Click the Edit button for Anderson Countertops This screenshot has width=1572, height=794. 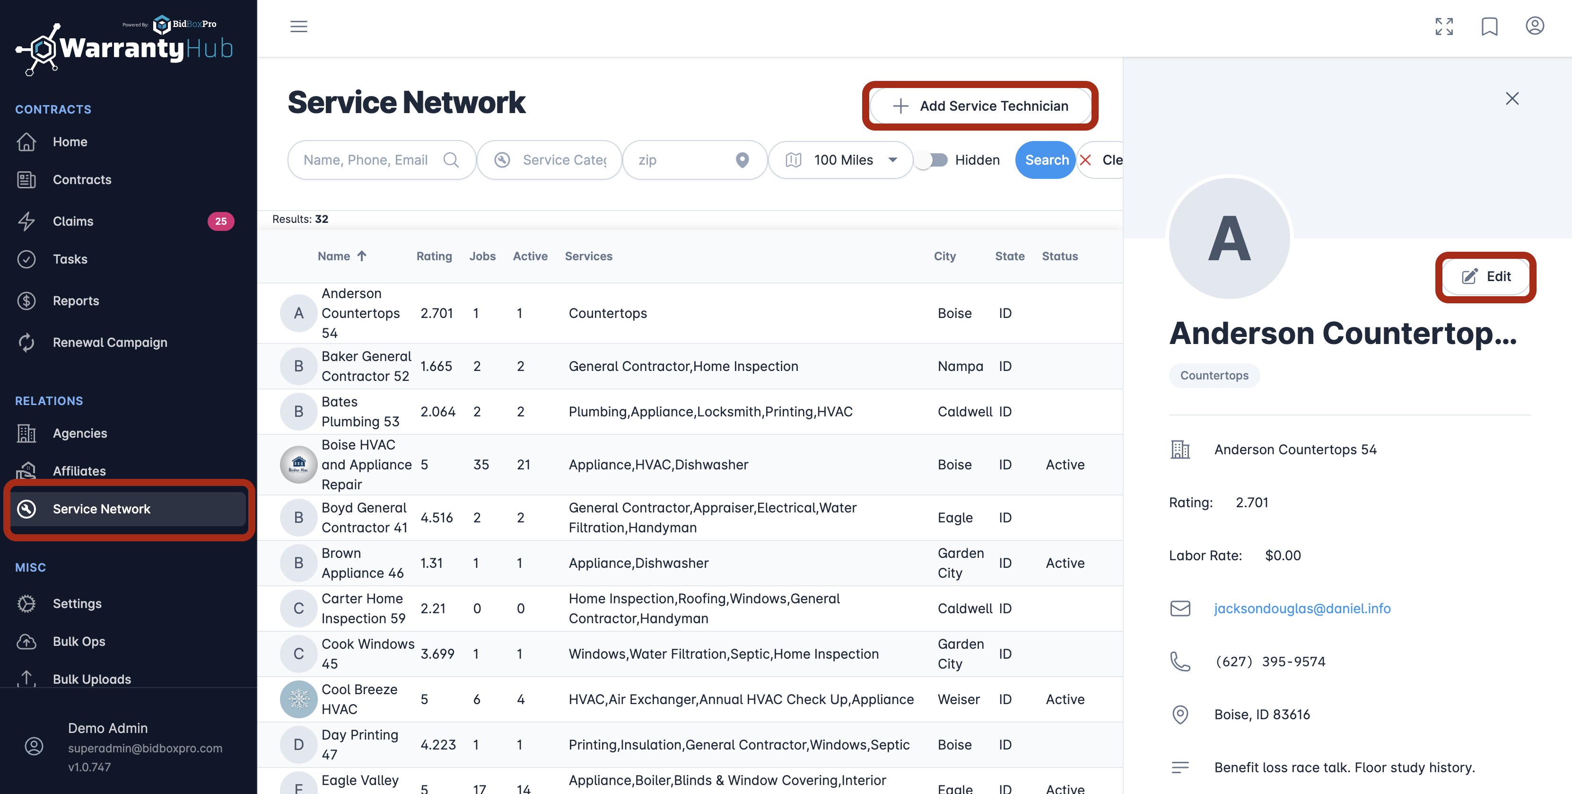[x=1486, y=277]
